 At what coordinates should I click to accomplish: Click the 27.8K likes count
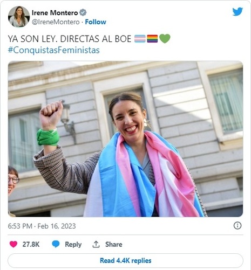coord(31,244)
